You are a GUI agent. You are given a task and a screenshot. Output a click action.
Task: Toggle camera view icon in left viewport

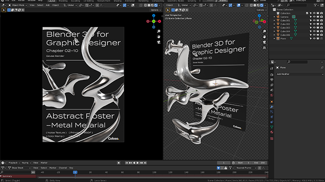[x=159, y=42]
